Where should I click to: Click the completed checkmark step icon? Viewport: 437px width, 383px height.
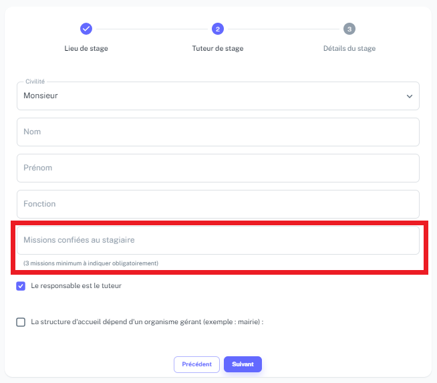pyautogui.click(x=86, y=29)
